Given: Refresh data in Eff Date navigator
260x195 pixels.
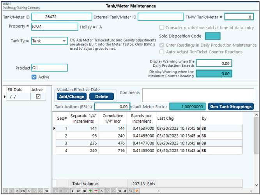Looking at the screenshot, I should click(46, 191).
